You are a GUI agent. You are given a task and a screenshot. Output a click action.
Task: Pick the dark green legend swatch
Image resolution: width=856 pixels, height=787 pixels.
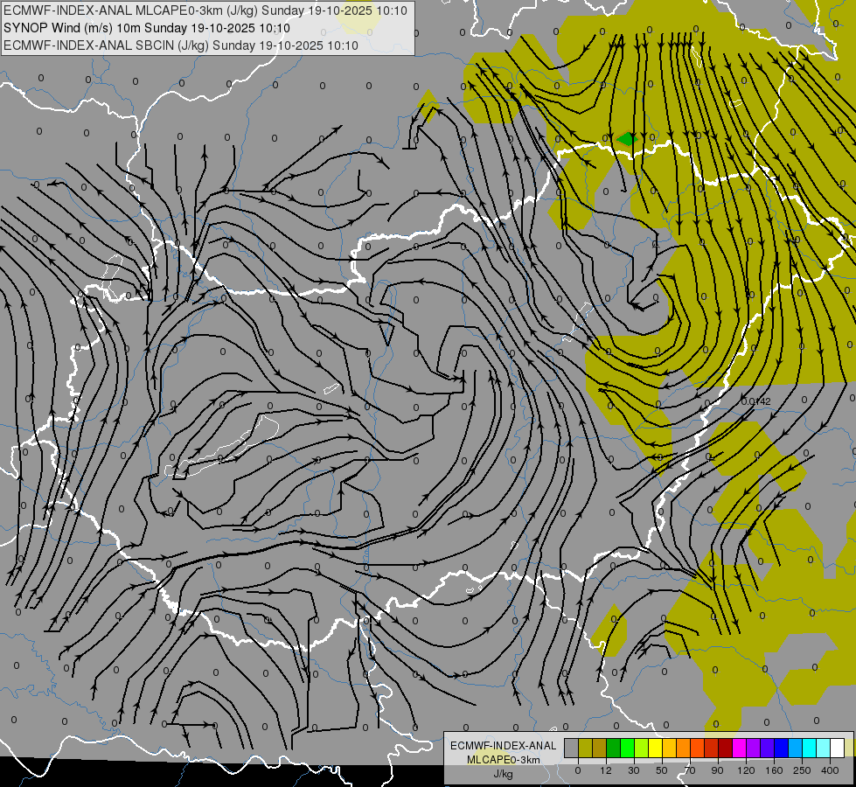(614, 748)
